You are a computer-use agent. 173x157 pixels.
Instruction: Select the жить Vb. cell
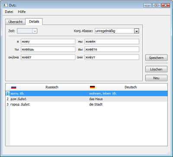(x=49, y=93)
